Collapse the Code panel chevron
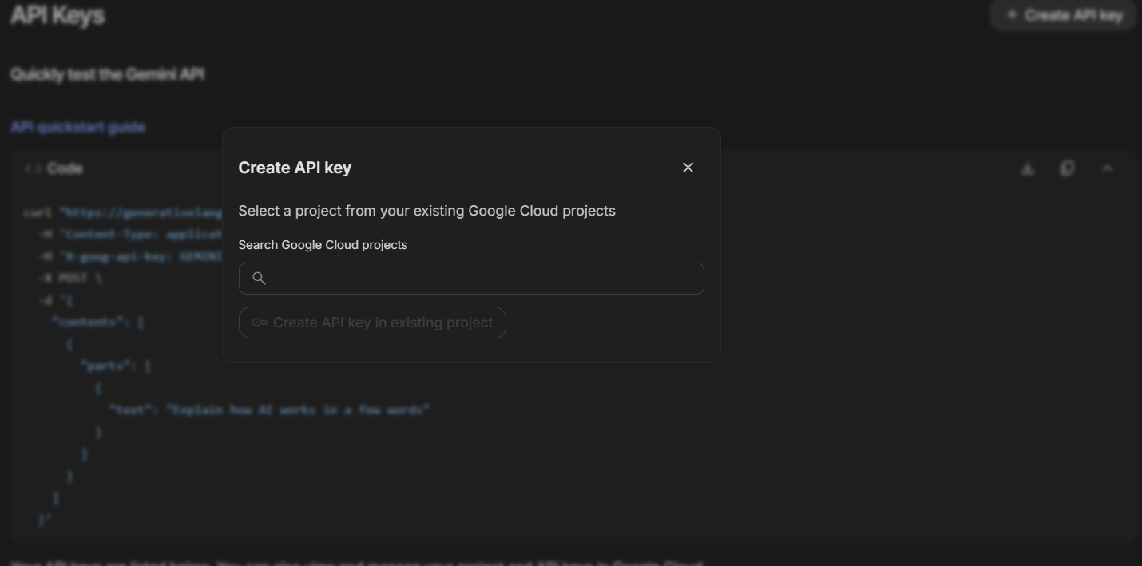The height and width of the screenshot is (566, 1142). pyautogui.click(x=1107, y=168)
